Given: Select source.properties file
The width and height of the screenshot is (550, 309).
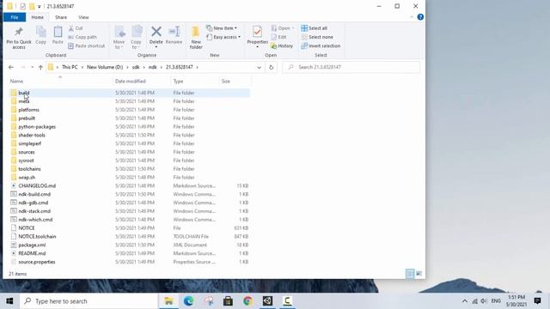Looking at the screenshot, I should coord(37,262).
